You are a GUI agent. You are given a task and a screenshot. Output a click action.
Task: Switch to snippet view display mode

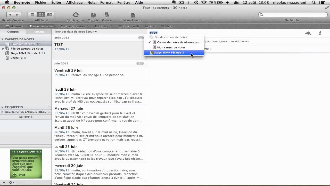pos(41,15)
